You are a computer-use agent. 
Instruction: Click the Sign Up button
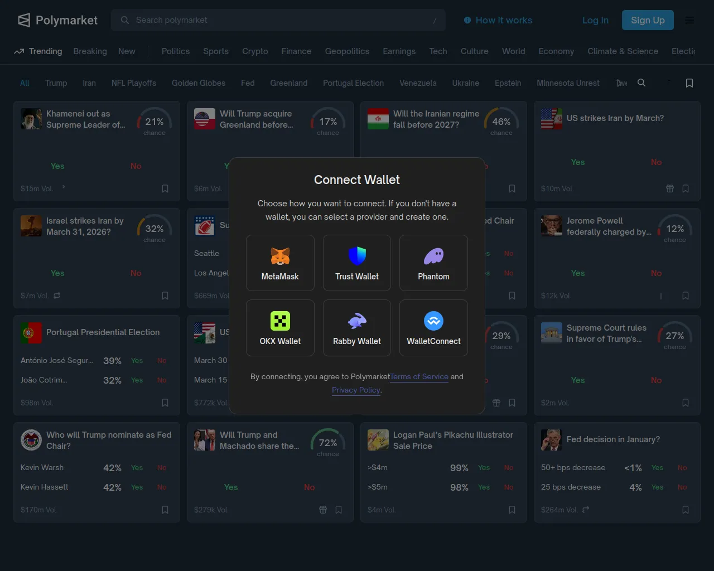(x=648, y=20)
